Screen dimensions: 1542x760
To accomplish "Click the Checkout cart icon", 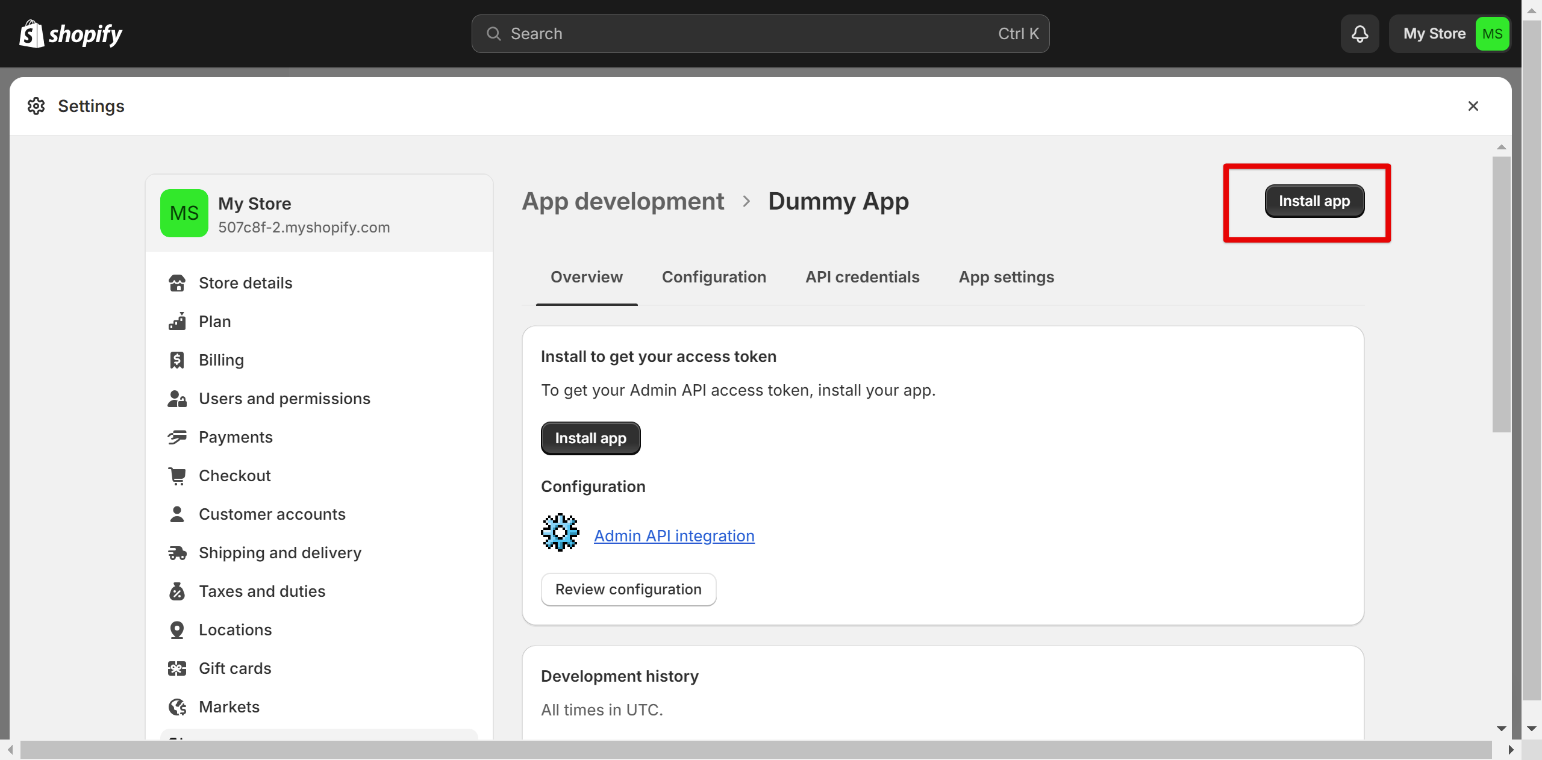I will (x=177, y=476).
